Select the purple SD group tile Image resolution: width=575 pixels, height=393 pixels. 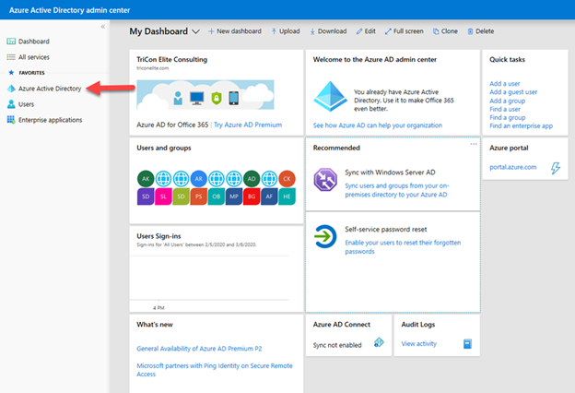146,196
